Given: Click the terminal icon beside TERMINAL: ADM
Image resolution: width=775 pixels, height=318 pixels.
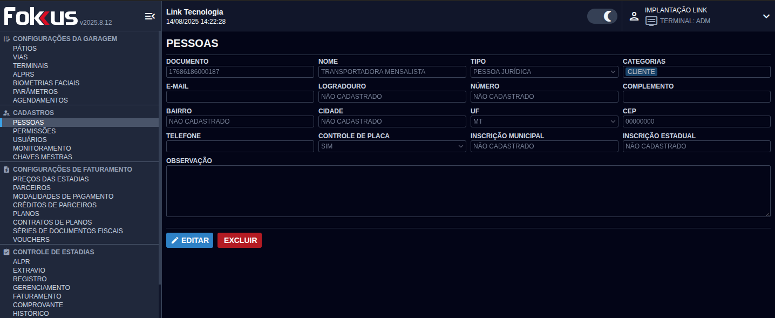Looking at the screenshot, I should pos(651,21).
